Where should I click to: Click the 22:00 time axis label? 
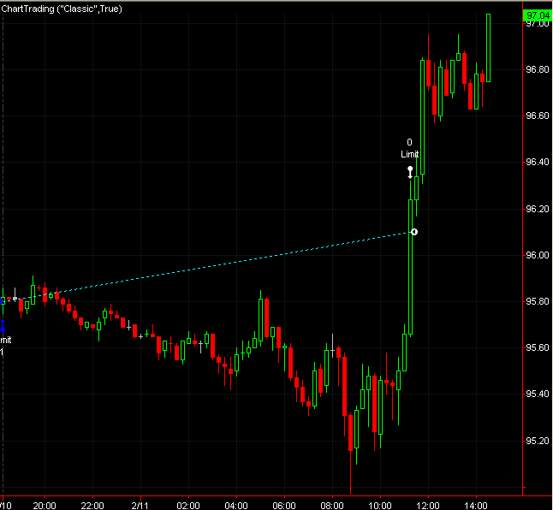92,506
